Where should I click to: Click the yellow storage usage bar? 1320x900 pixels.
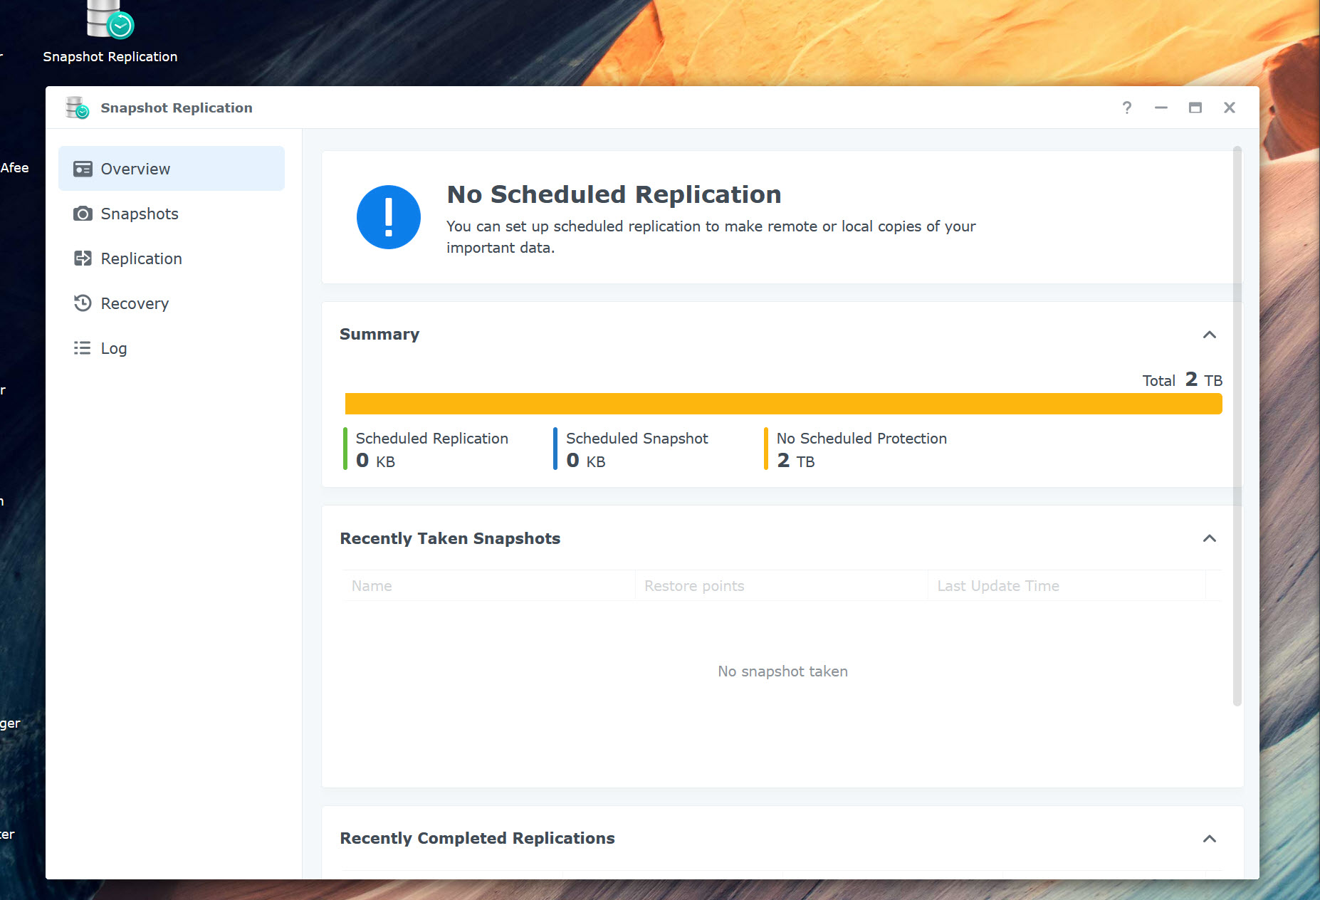[783, 404]
